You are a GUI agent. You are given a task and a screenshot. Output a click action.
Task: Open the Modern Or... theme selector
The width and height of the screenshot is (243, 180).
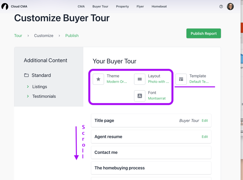tap(117, 82)
